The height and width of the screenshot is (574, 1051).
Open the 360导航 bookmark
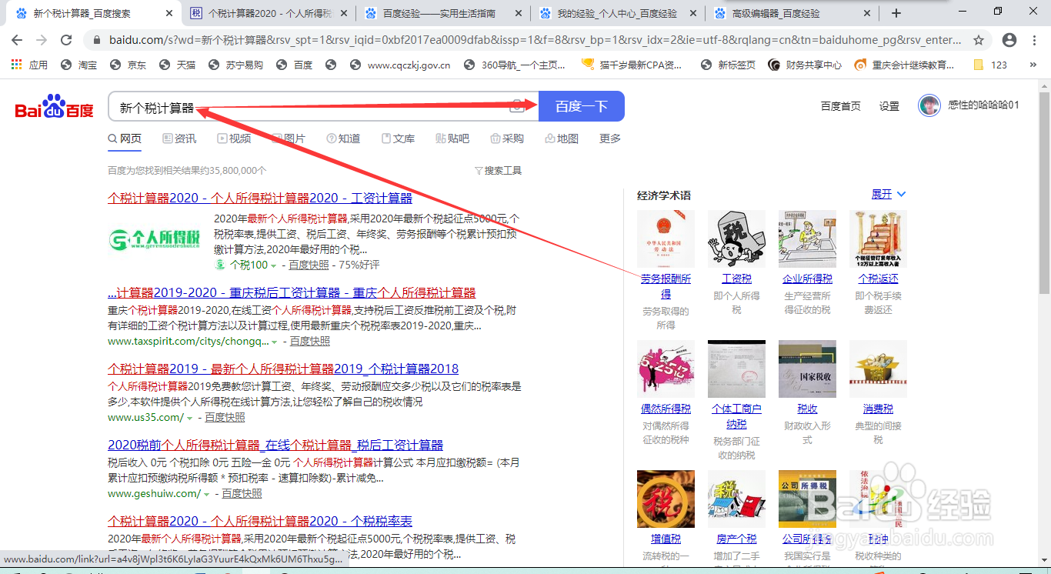coord(515,65)
